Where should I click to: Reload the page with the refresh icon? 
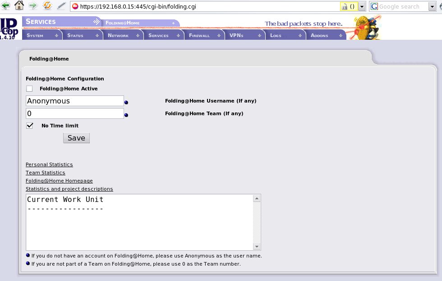47,6
